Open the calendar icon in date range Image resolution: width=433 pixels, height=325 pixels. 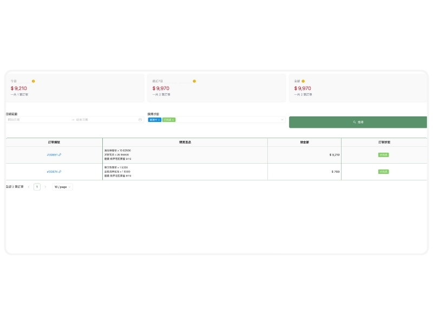coord(140,120)
